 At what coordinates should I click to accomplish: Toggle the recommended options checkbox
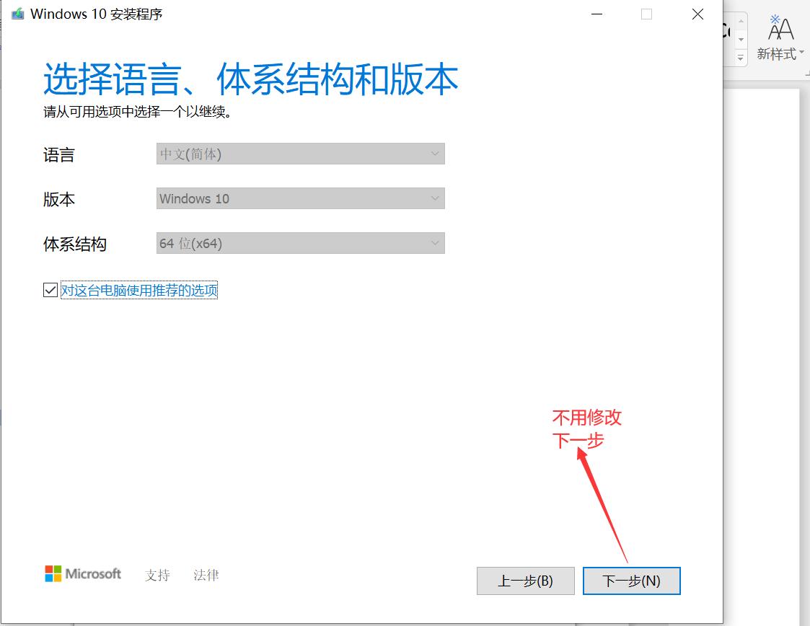(50, 289)
